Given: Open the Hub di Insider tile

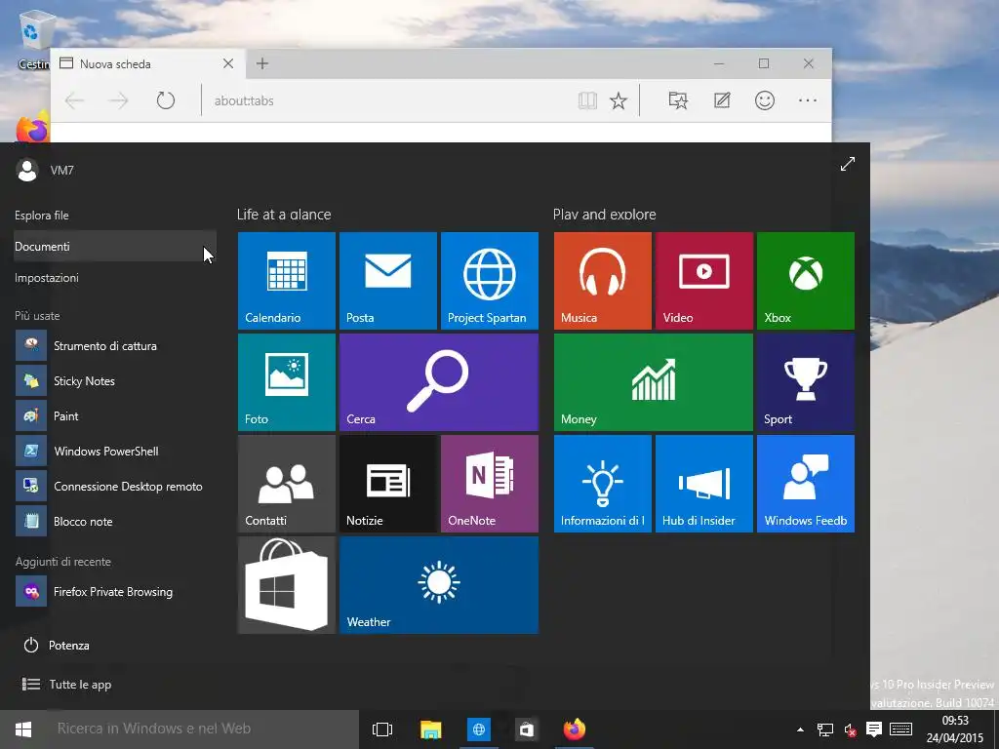Looking at the screenshot, I should tap(704, 484).
